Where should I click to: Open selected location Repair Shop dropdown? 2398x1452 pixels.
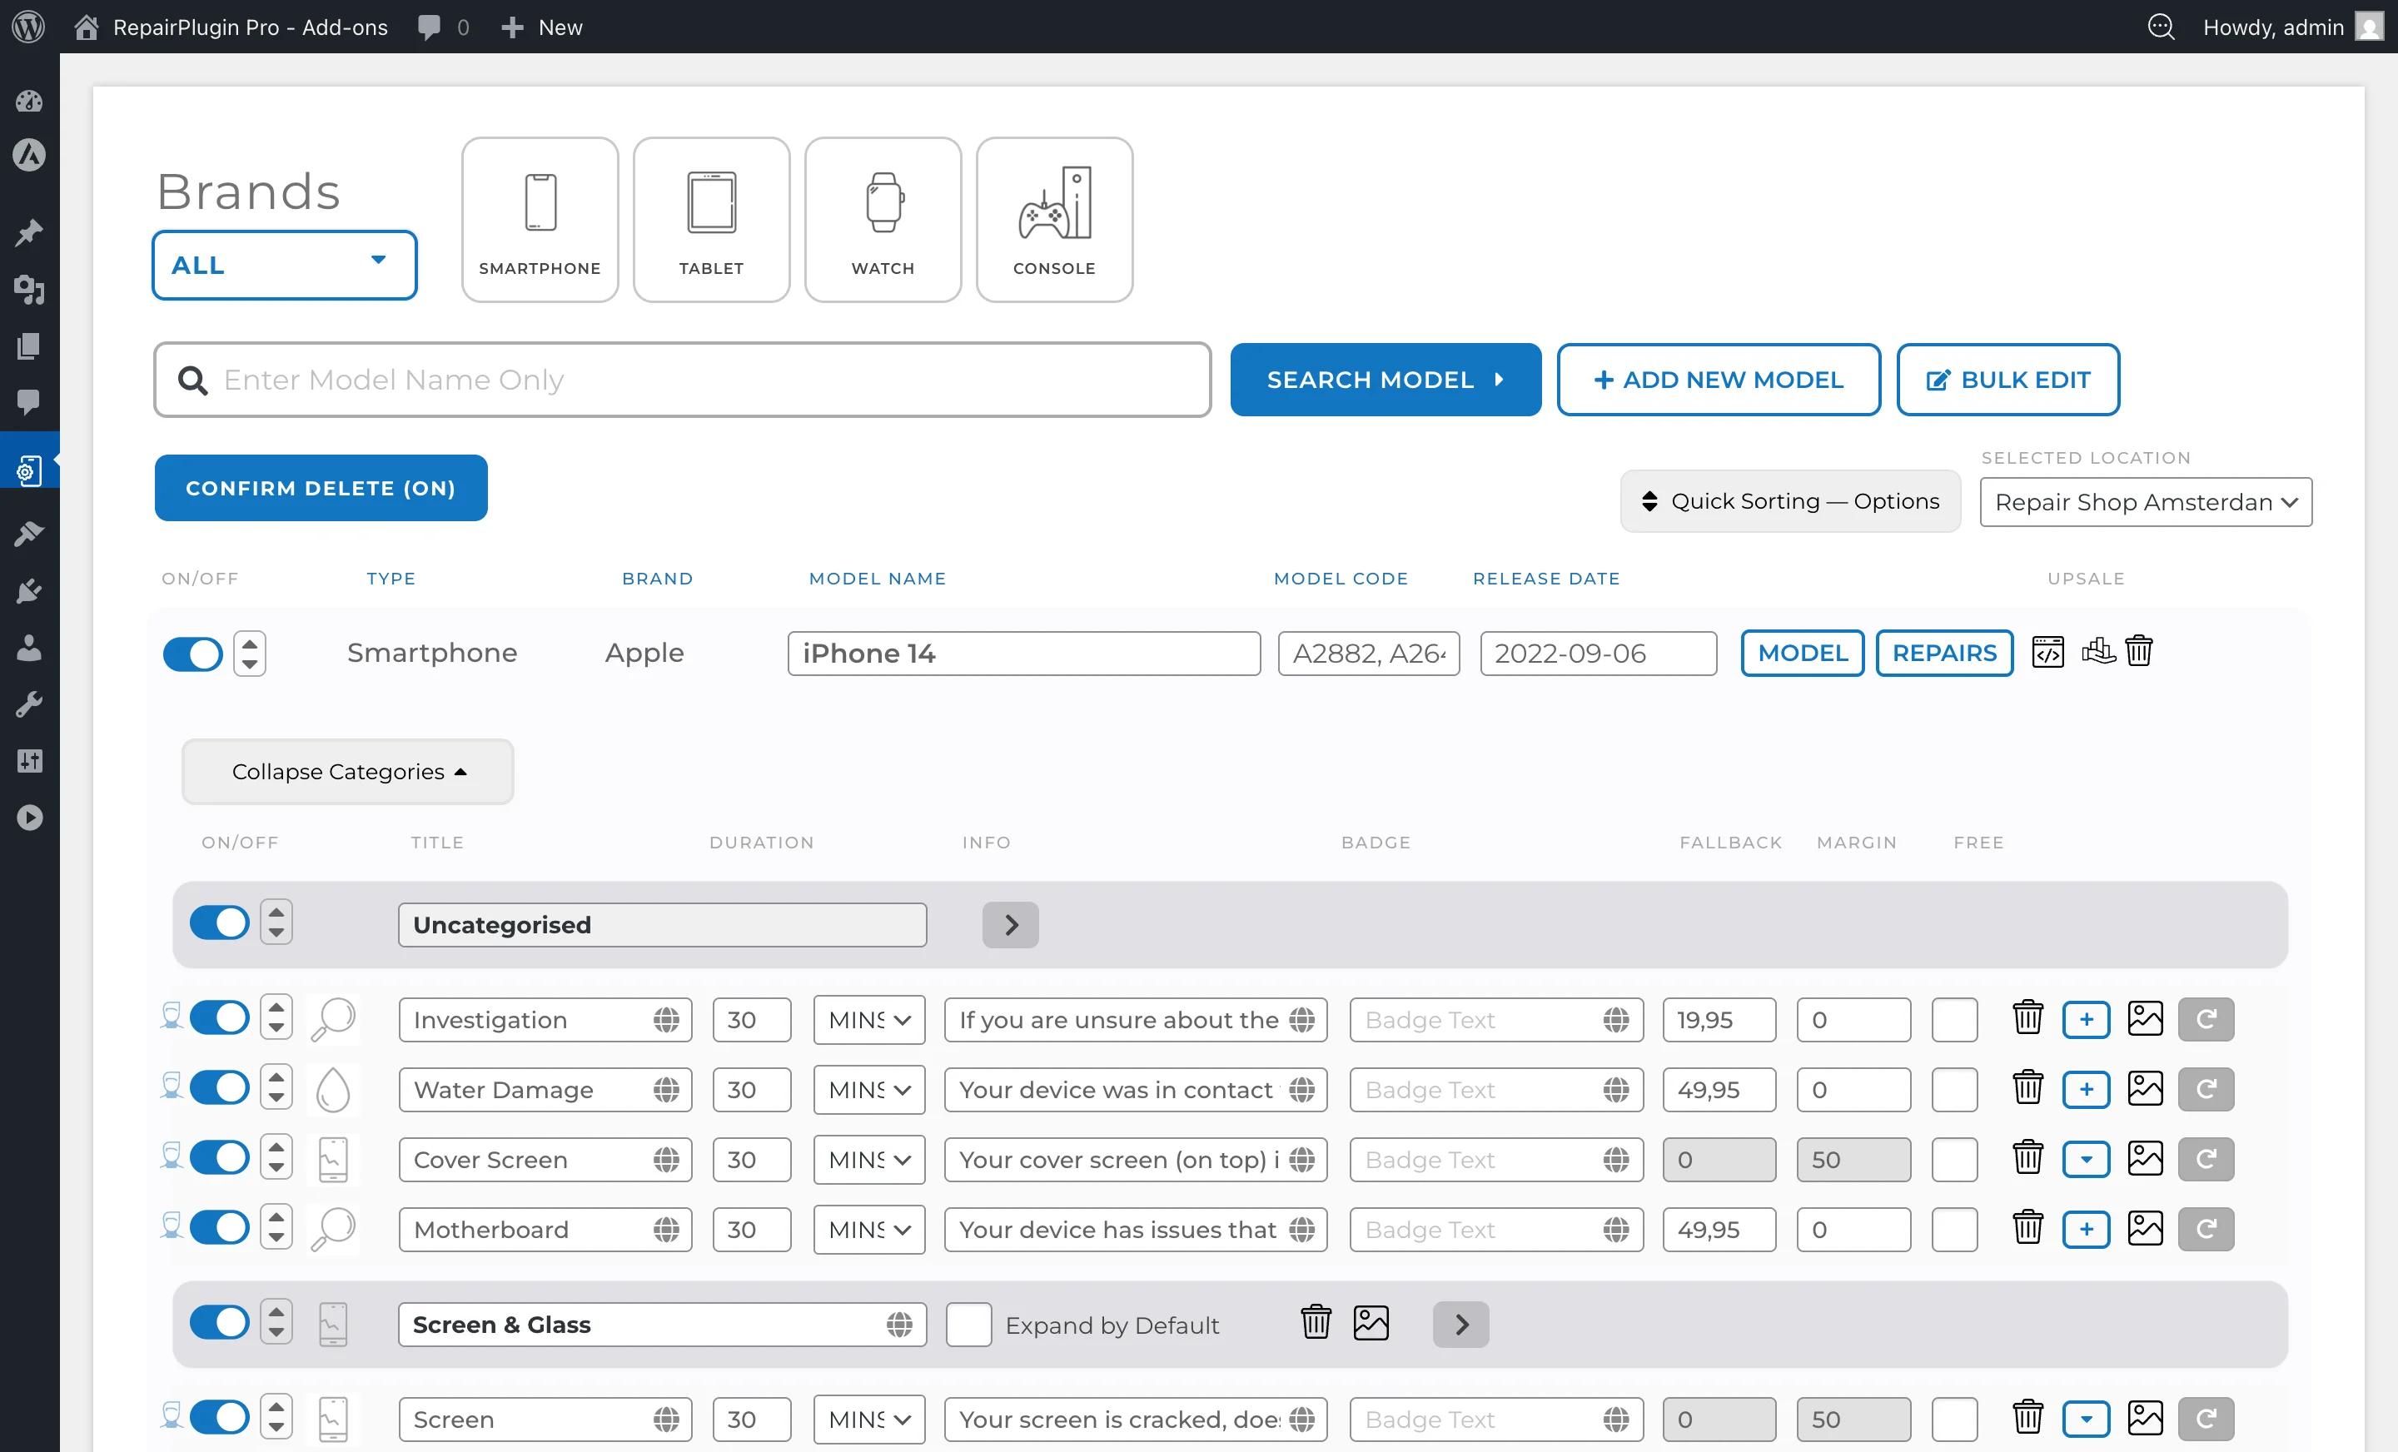click(x=2145, y=502)
